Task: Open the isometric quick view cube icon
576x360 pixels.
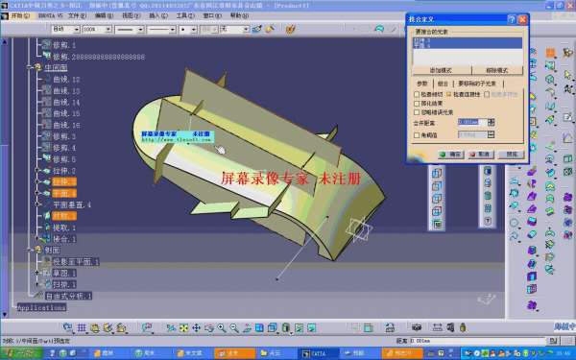Action: (x=273, y=327)
